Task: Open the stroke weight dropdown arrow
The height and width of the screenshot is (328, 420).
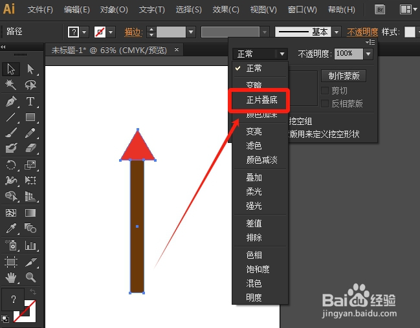Action: pos(191,32)
